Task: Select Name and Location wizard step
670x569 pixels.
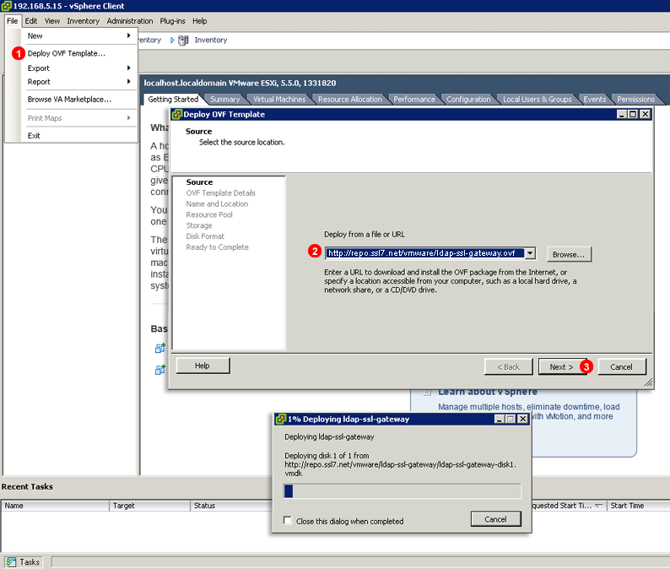Action: tap(217, 204)
